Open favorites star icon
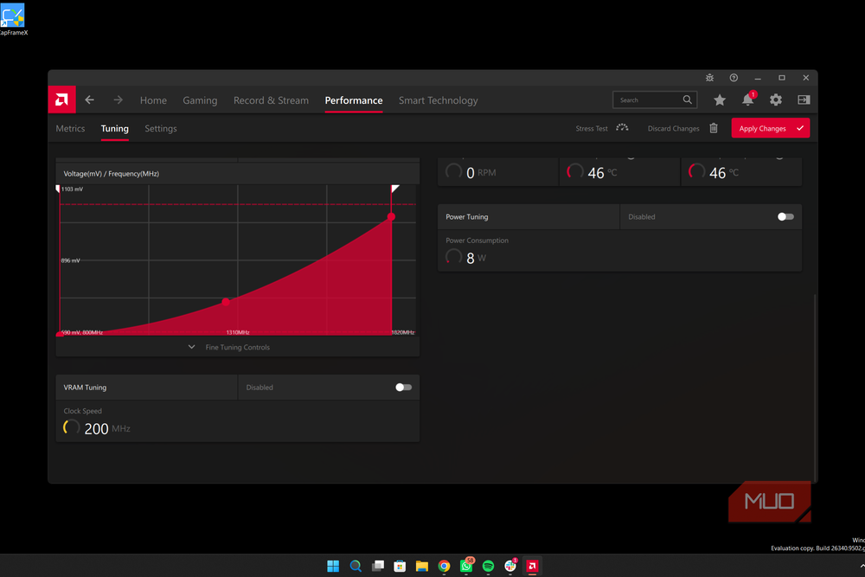Image resolution: width=865 pixels, height=577 pixels. (x=720, y=99)
